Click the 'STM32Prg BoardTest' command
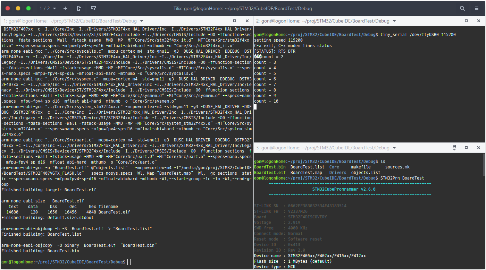The width and height of the screenshot is (486, 270). coord(402,178)
